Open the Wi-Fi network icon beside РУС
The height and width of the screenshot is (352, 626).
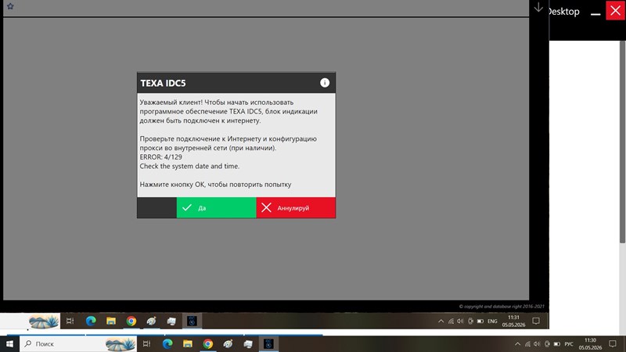[x=527, y=343]
